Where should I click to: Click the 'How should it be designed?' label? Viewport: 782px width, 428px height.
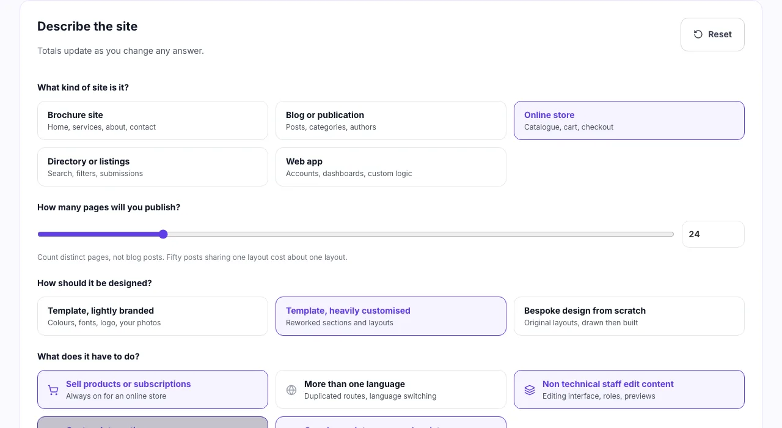click(95, 283)
